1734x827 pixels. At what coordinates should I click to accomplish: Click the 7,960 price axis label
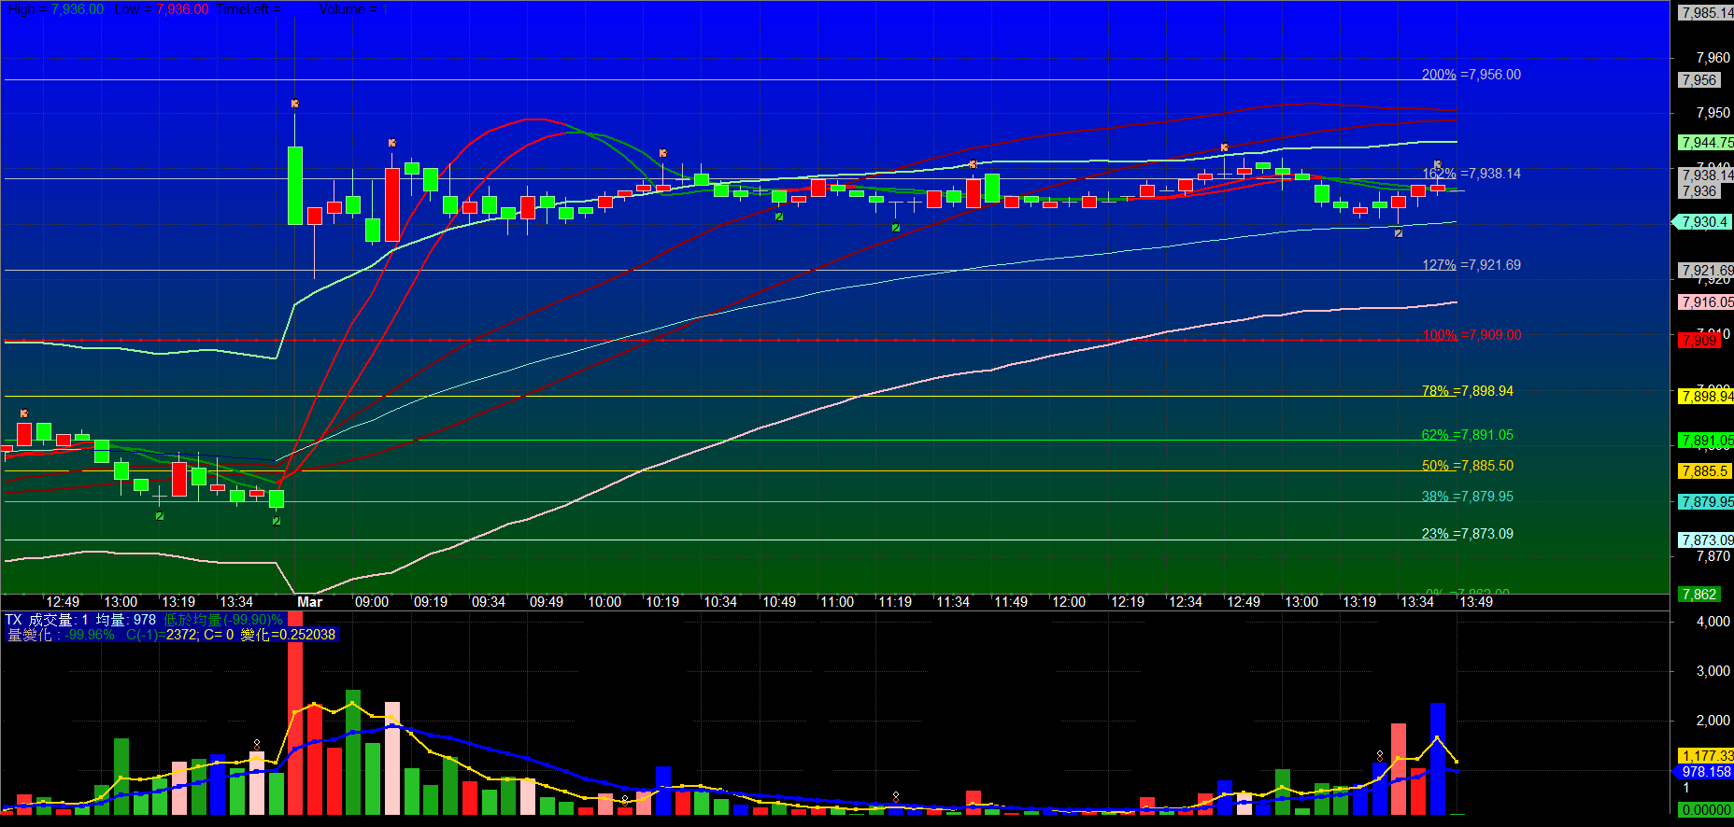(x=1713, y=58)
